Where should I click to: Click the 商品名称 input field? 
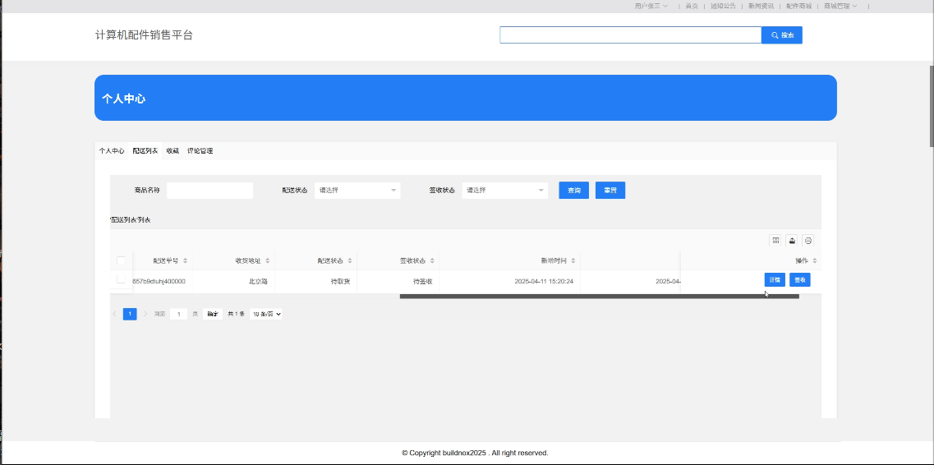pyautogui.click(x=209, y=191)
